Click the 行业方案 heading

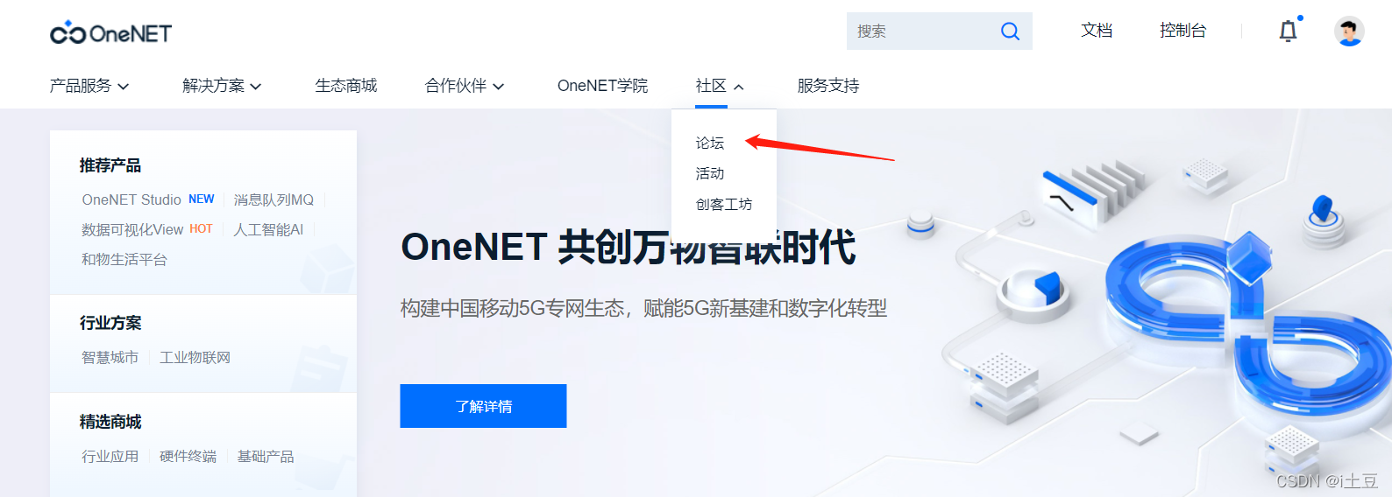coord(110,323)
